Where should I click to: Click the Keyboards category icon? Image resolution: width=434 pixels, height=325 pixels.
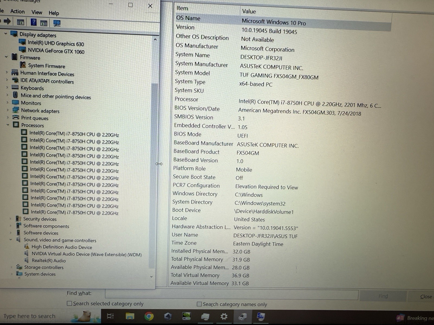[x=15, y=87]
